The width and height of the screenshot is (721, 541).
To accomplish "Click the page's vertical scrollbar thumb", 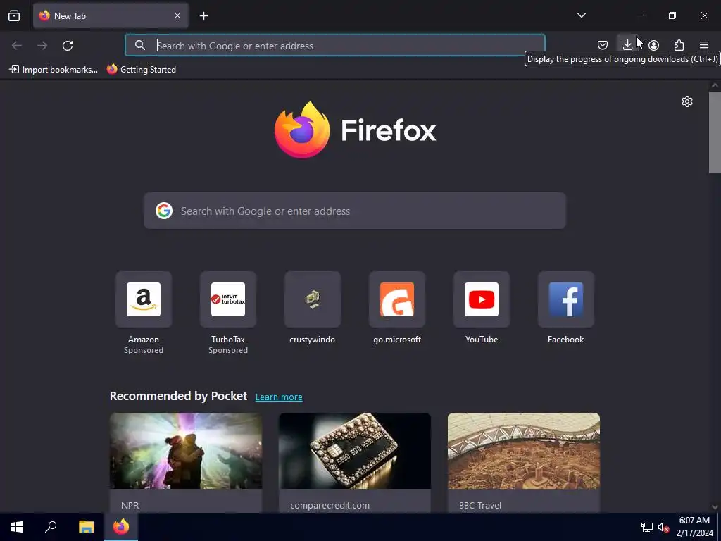I will click(715, 132).
